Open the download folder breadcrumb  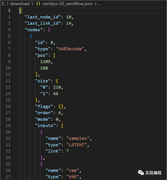pos(20,4)
